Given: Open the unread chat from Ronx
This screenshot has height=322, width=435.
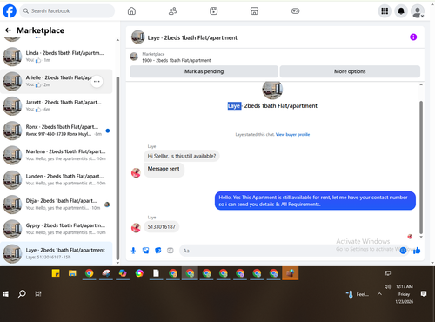Looking at the screenshot, I should click(57, 131).
